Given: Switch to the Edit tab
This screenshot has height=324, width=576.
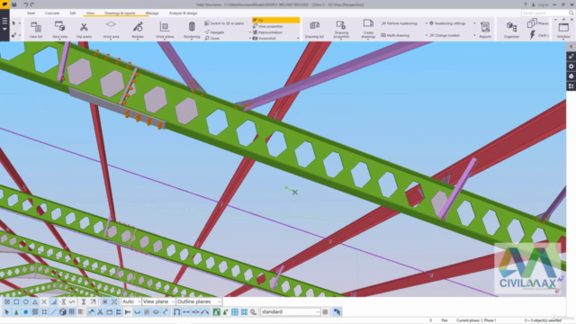Looking at the screenshot, I should coord(73,13).
